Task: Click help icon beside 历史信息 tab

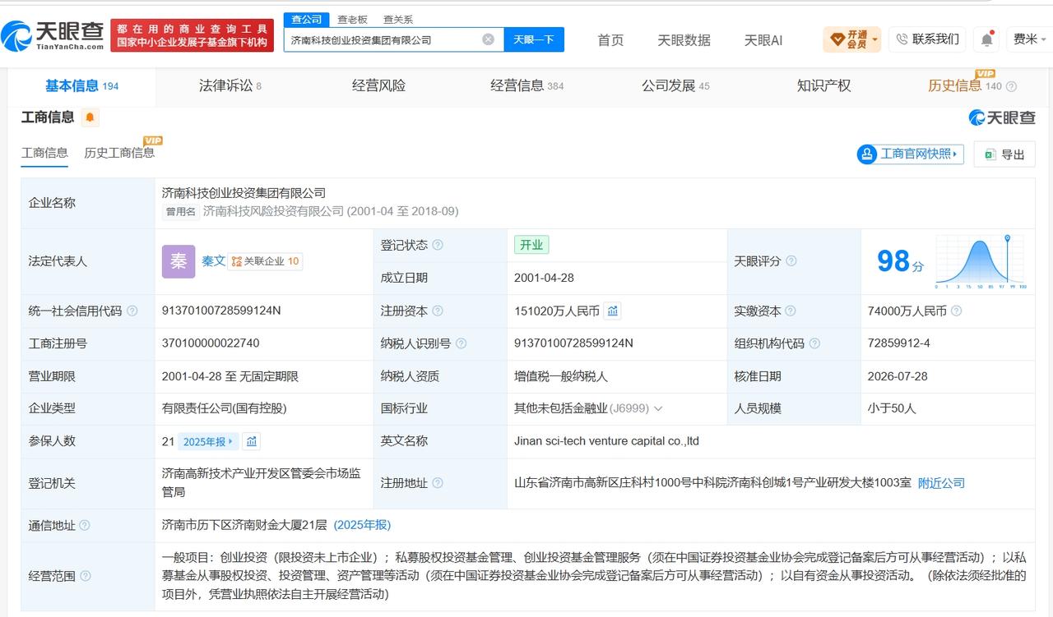Action: point(1011,86)
